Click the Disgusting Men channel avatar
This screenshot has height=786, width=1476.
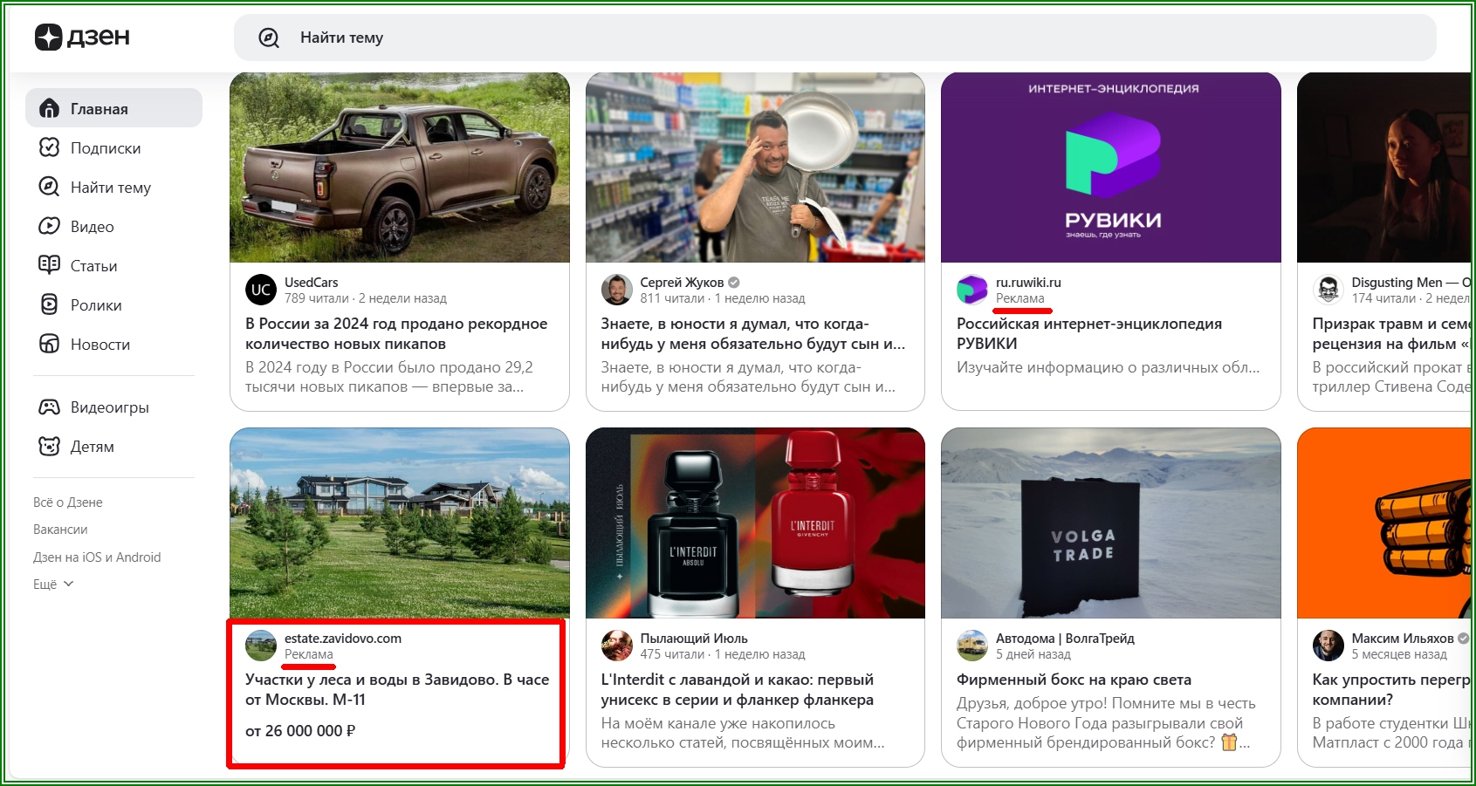pos(1328,290)
